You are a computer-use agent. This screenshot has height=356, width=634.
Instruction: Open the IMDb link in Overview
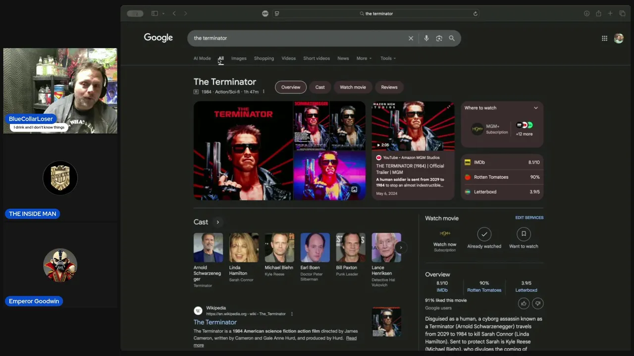tap(442, 290)
